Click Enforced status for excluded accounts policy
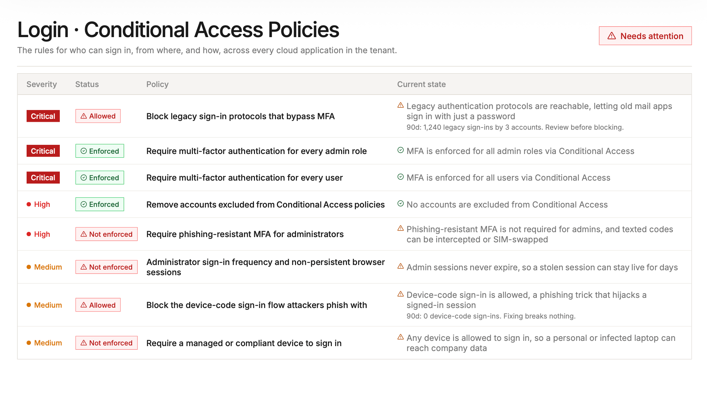The width and height of the screenshot is (707, 398). click(100, 204)
